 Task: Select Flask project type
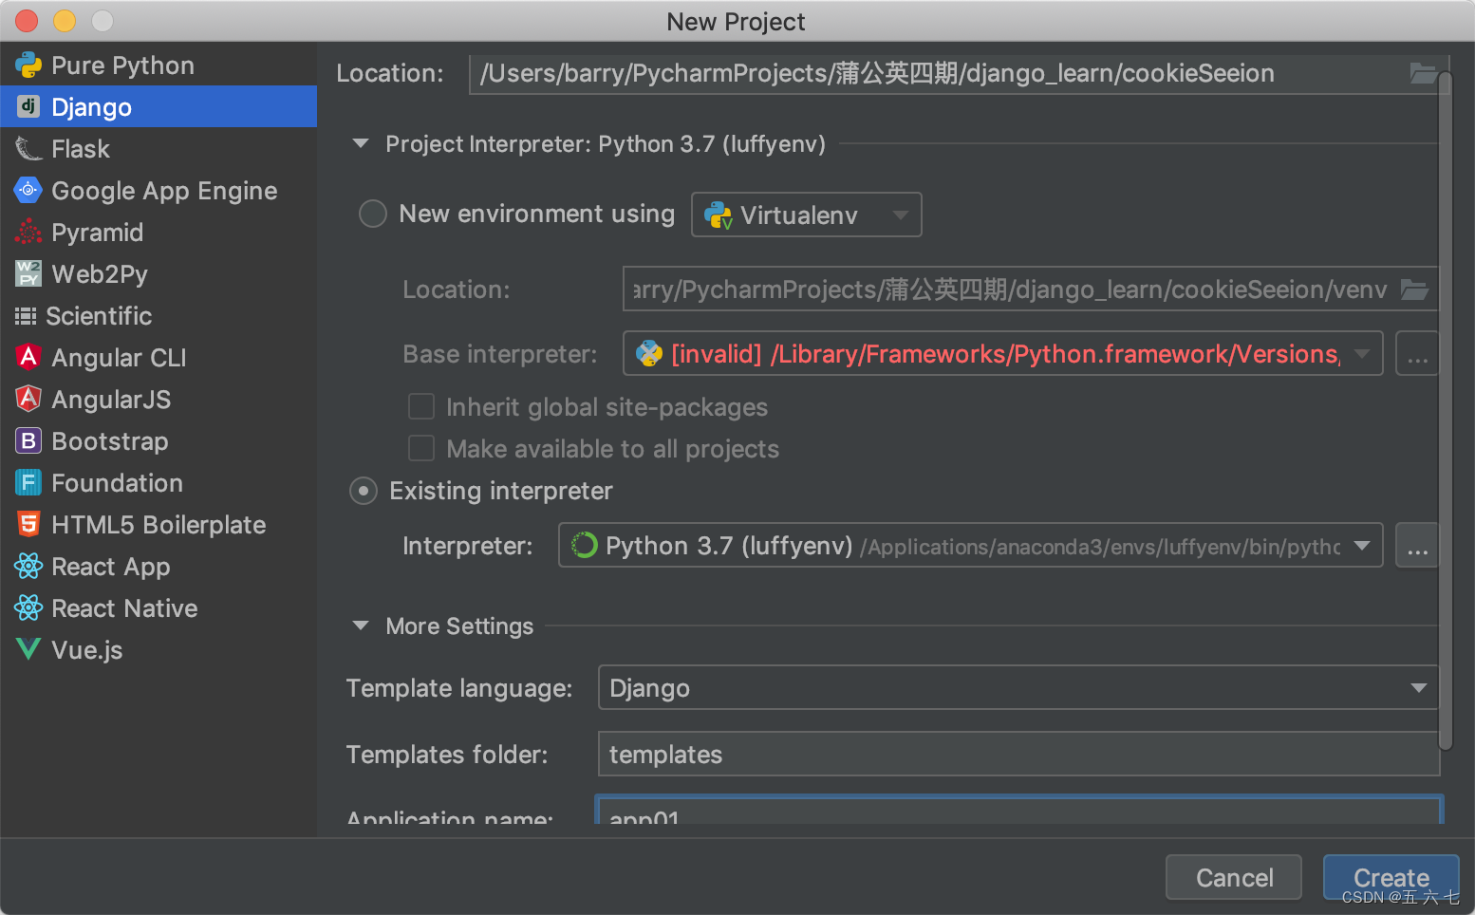159,149
